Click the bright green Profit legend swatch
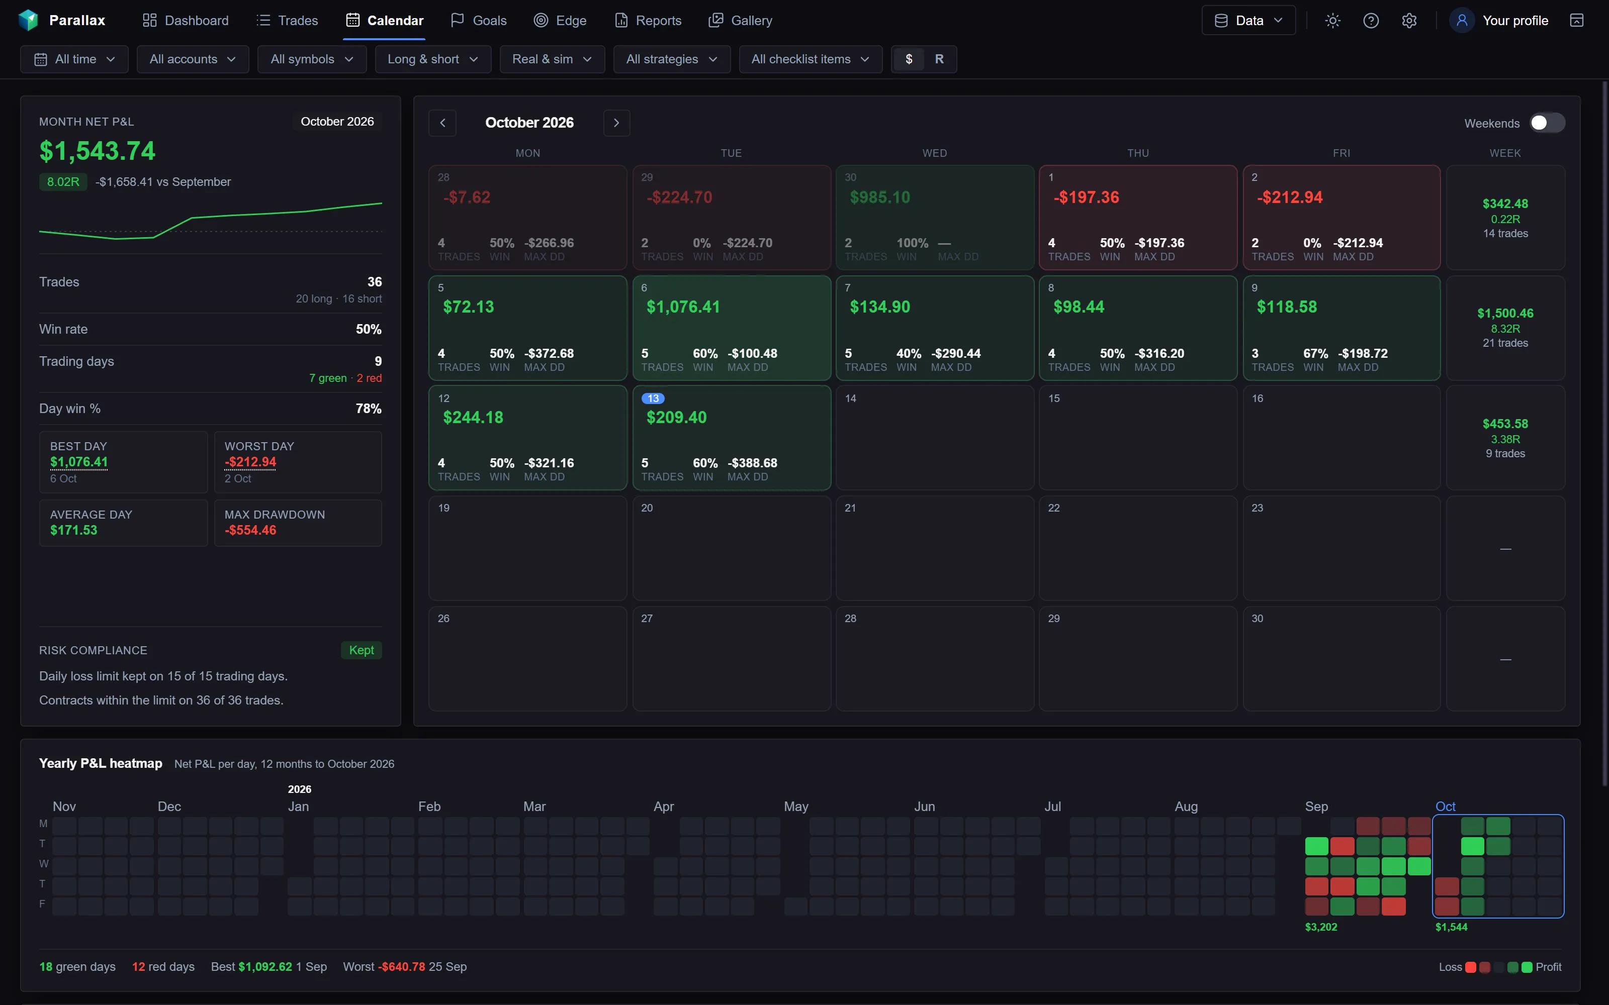The width and height of the screenshot is (1609, 1005). click(1527, 967)
